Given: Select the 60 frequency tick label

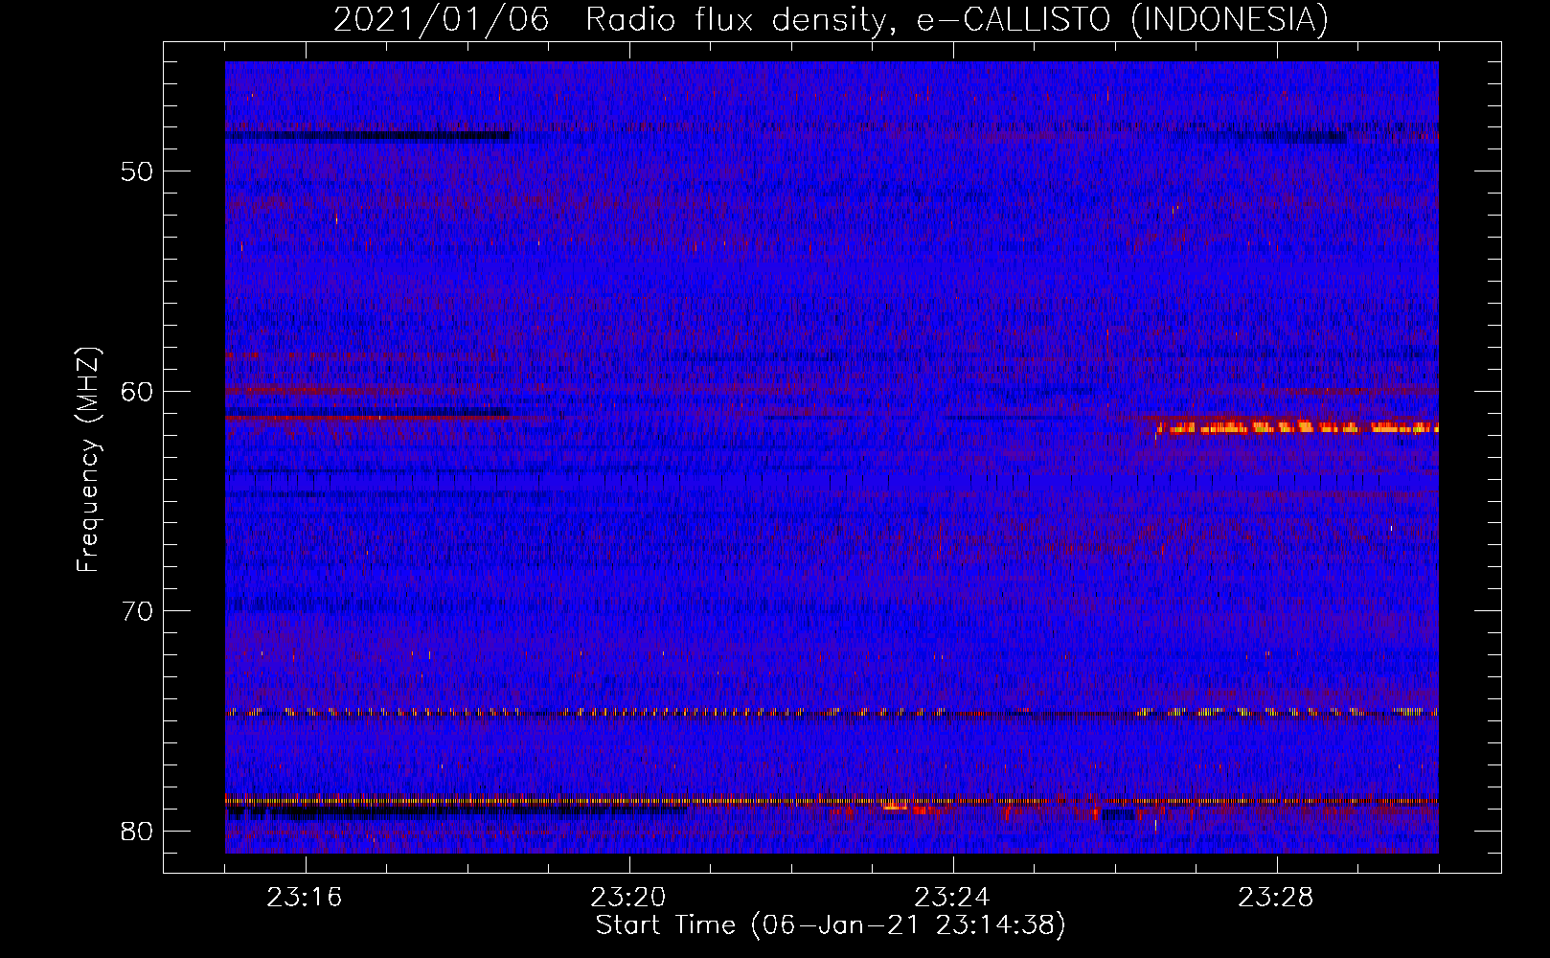Looking at the screenshot, I should 137,391.
